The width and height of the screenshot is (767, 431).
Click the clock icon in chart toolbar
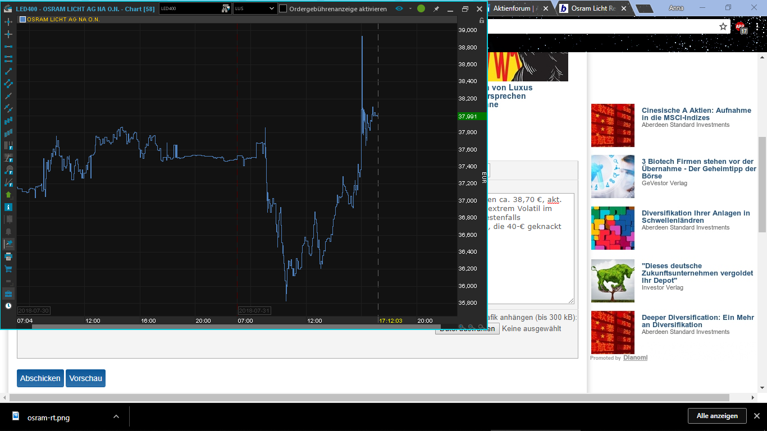pyautogui.click(x=8, y=306)
